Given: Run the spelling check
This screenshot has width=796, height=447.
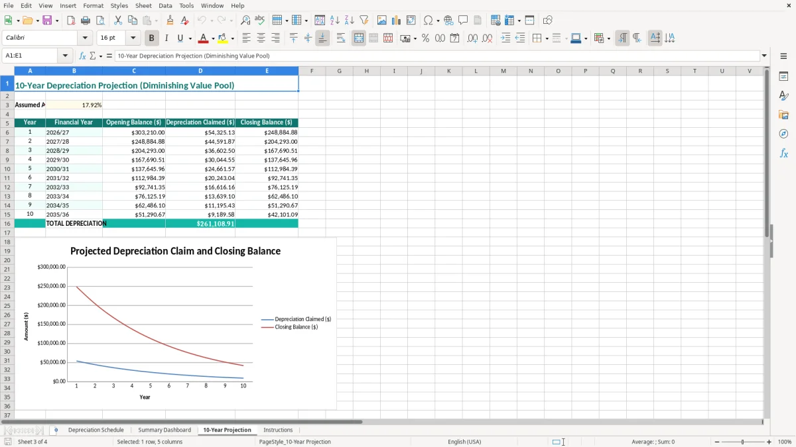Looking at the screenshot, I should coord(260,21).
